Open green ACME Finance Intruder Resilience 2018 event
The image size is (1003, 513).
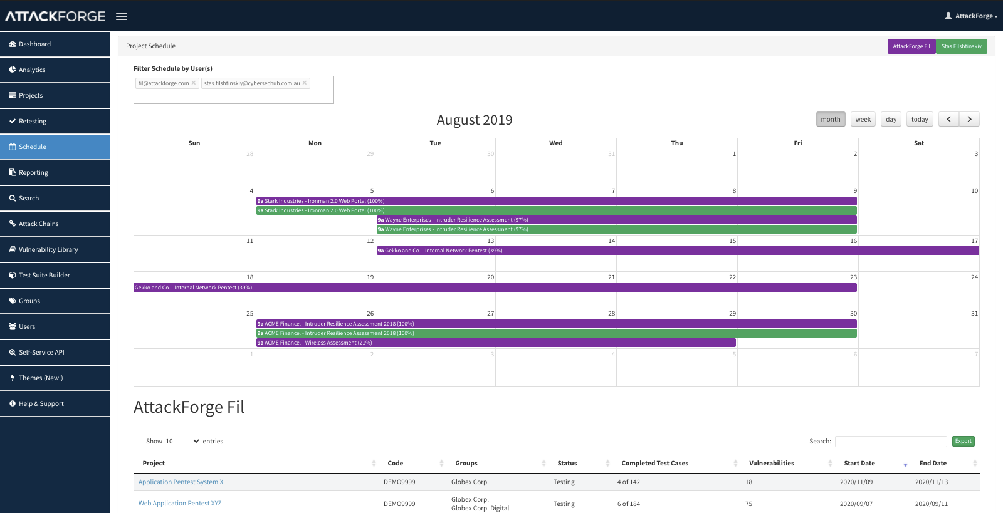click(x=556, y=333)
